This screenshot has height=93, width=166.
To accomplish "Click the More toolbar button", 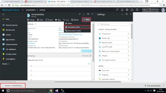I will 86,20.
